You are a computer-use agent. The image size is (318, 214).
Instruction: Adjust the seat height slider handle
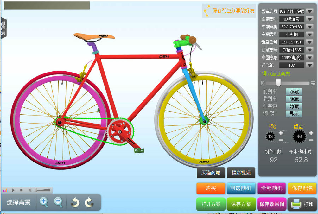pyautogui.click(x=278, y=83)
